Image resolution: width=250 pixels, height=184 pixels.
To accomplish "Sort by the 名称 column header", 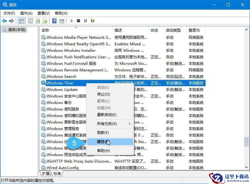I will tap(76, 30).
